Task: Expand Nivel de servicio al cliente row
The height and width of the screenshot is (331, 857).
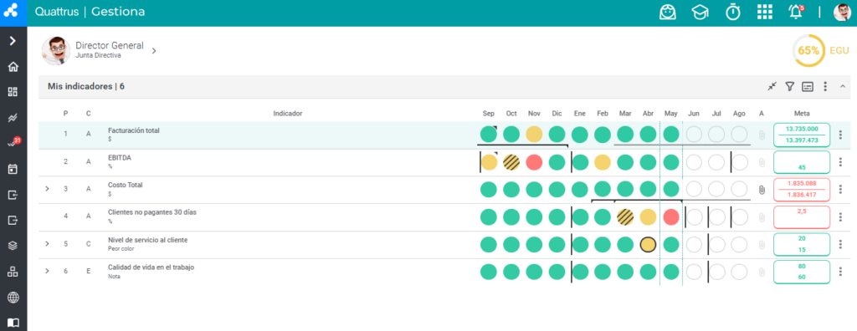Action: (47, 243)
